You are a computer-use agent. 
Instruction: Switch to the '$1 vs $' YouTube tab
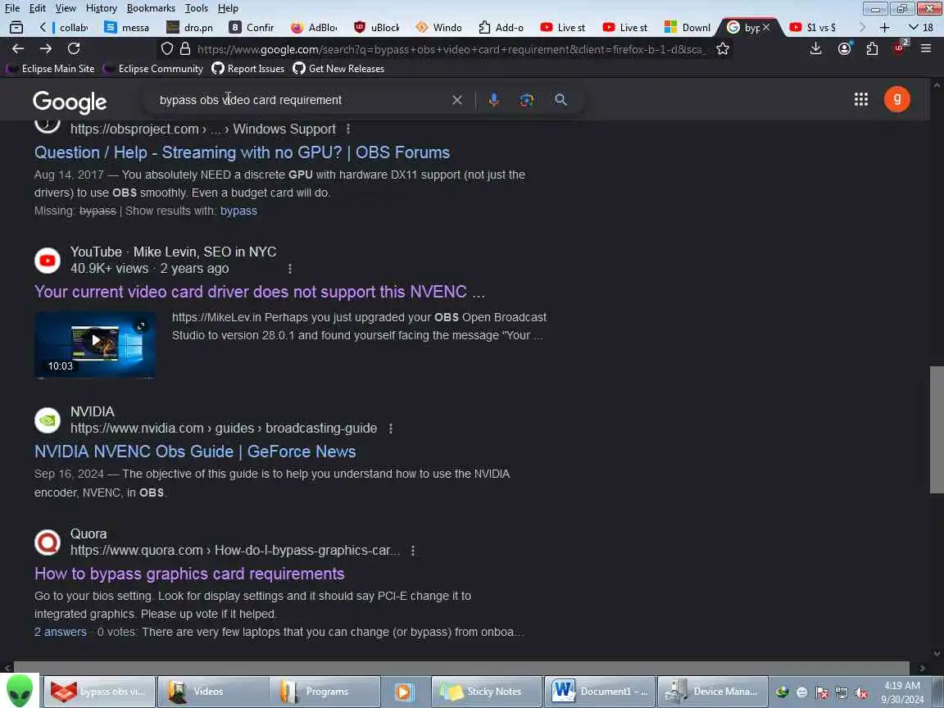coord(814,27)
